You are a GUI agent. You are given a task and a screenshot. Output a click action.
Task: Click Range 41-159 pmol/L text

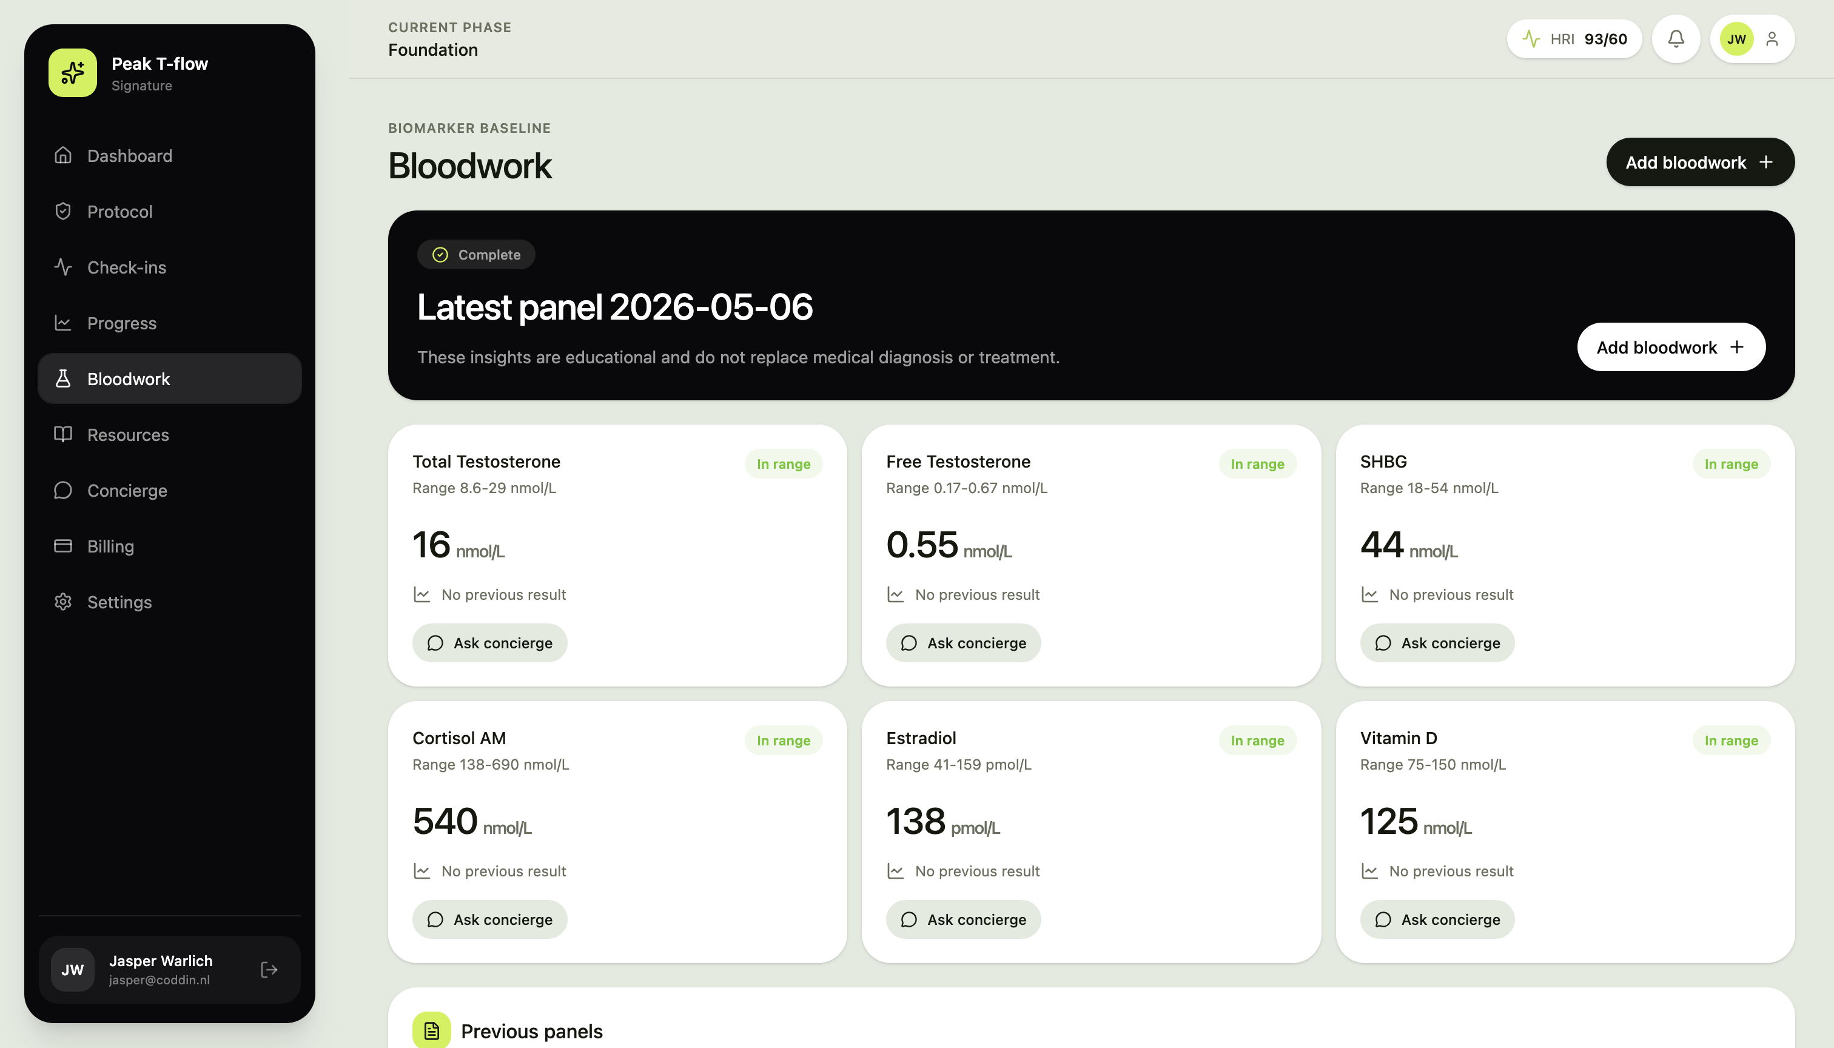click(x=959, y=764)
